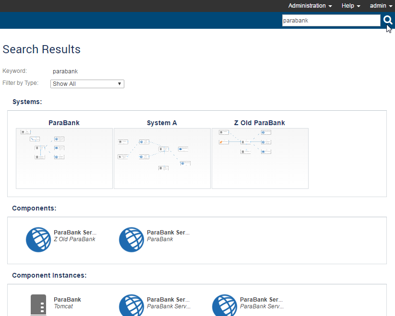The width and height of the screenshot is (395, 316).
Task: Open the rightmost ParaBank Ser... component instance
Action: coord(261,299)
